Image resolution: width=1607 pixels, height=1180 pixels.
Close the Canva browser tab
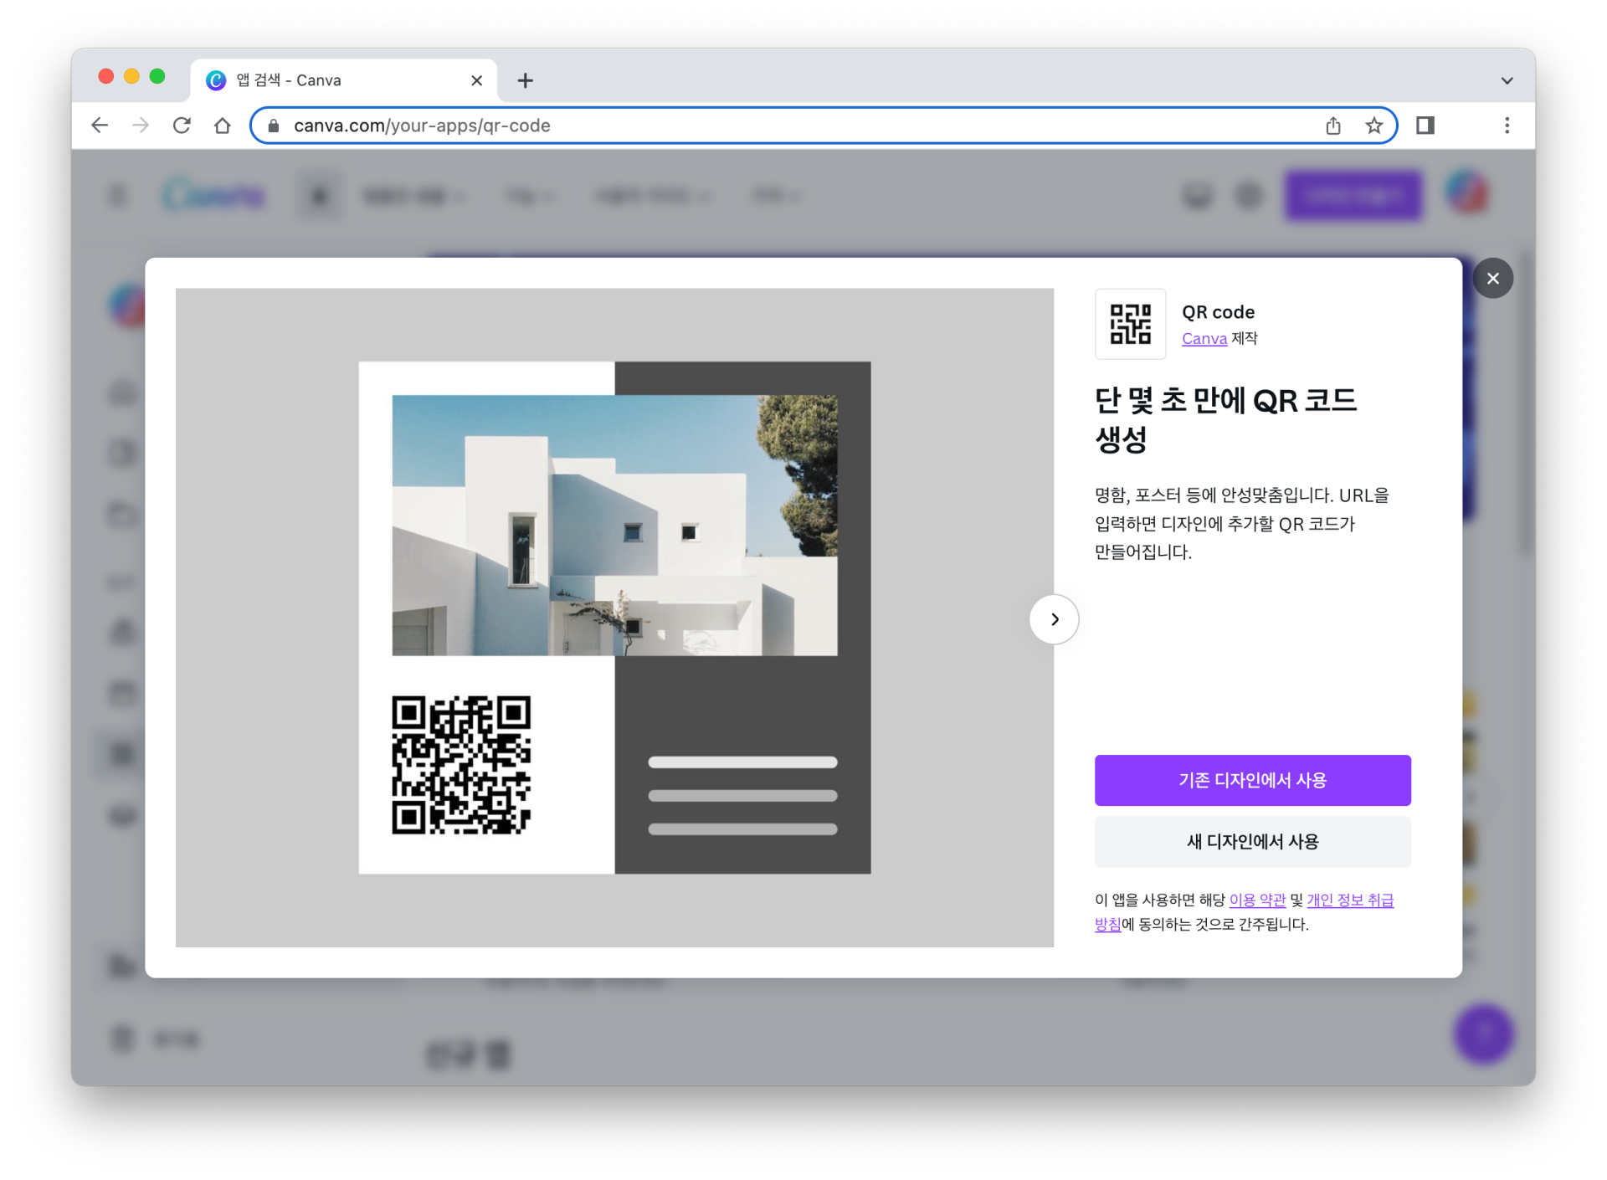476,80
